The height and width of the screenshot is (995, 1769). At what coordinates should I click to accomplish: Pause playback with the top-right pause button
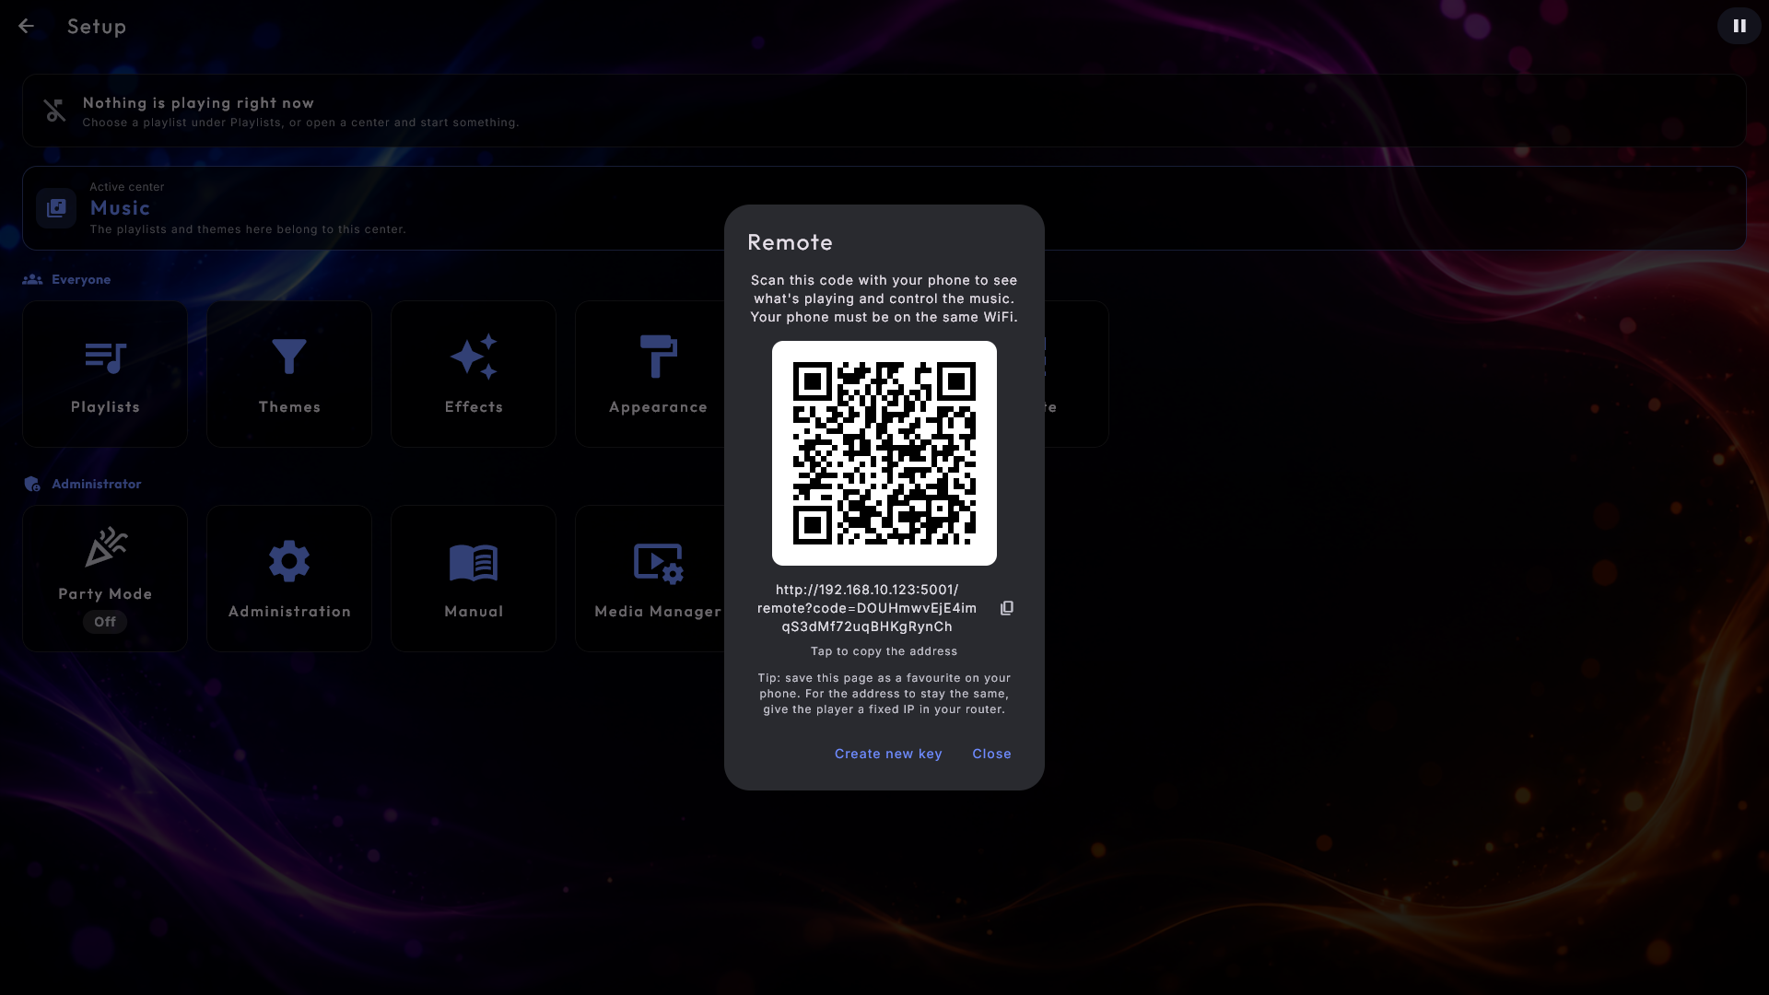point(1739,26)
